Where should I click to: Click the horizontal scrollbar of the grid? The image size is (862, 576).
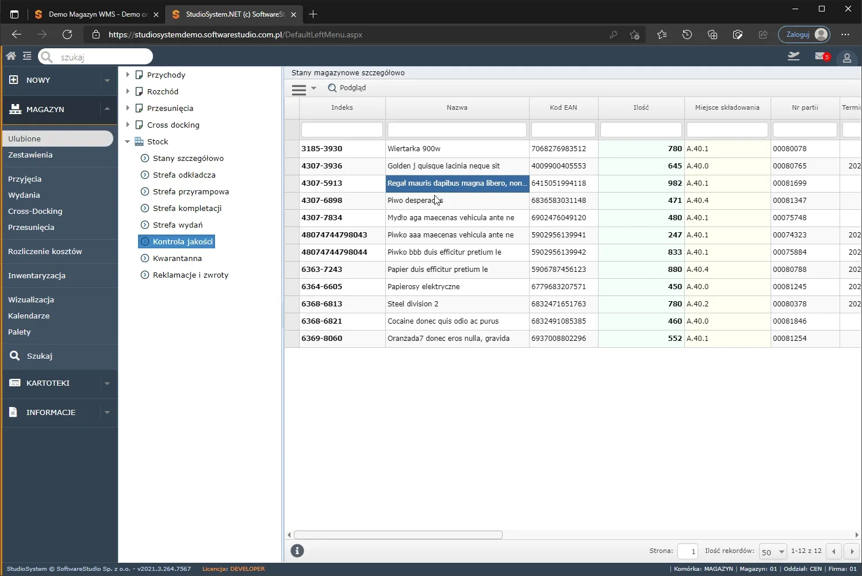pyautogui.click(x=398, y=535)
